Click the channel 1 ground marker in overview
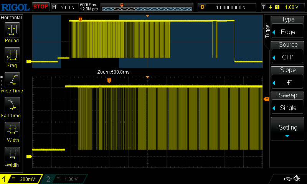This screenshot has height=184, width=307. point(29,62)
